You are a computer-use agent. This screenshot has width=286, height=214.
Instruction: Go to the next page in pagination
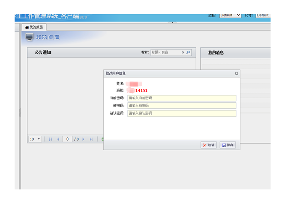pos(83,139)
